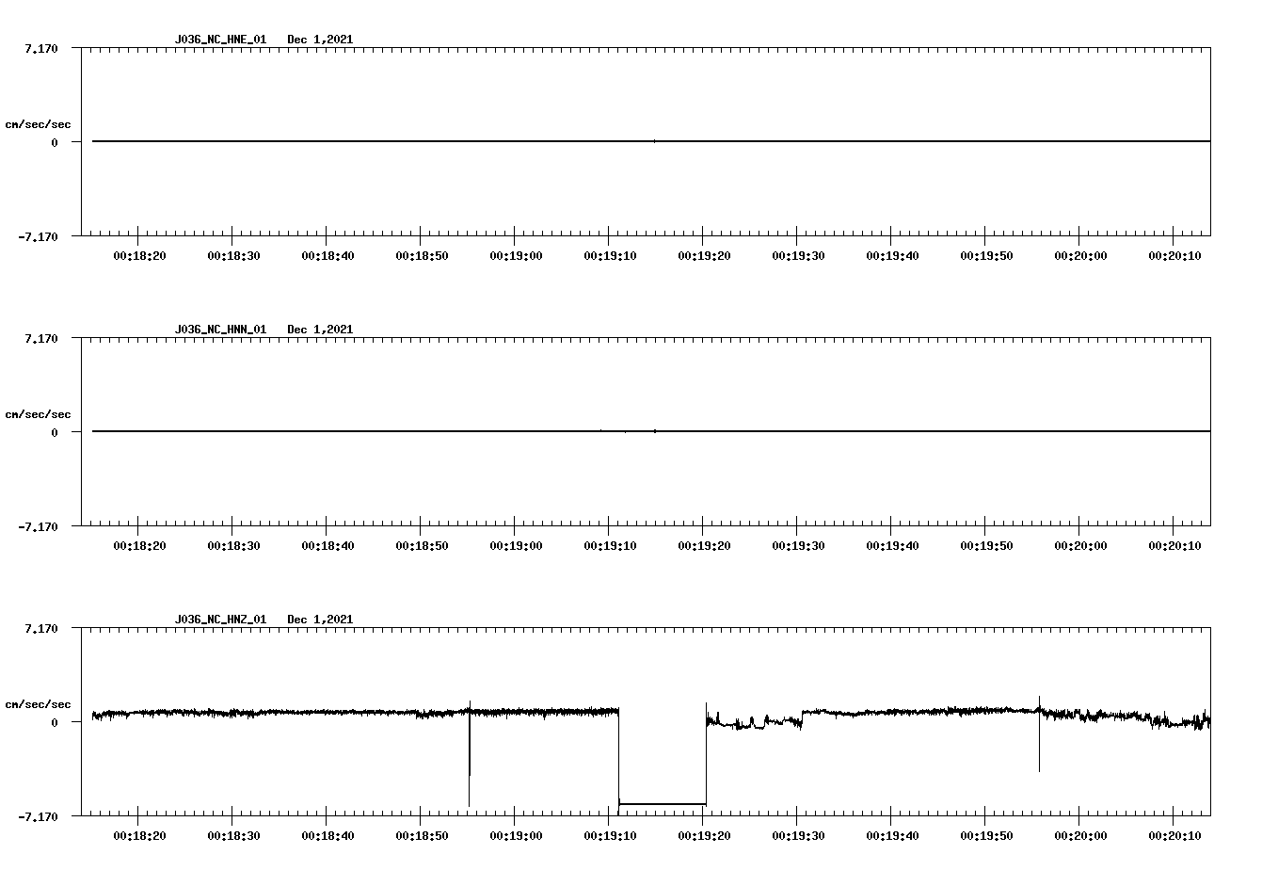
Task: Click the HNZ flat dropout segment near 00:19:15
Action: point(663,804)
